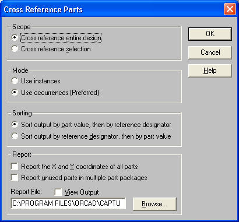Close the Cross Reference Parts dialog
Screen dimensions: 239x222
tap(230, 9)
